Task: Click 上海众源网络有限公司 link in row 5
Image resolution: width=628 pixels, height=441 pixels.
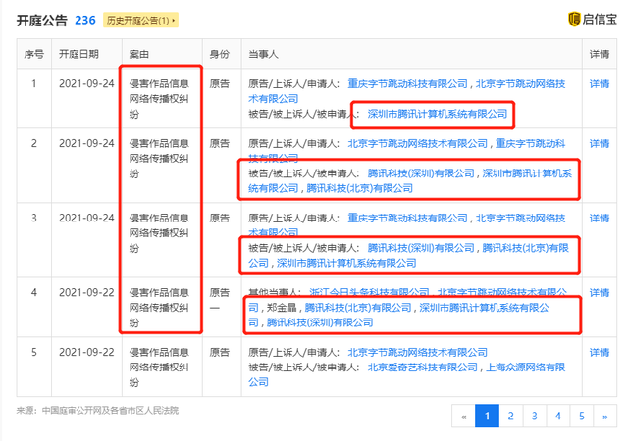Action: pyautogui.click(x=526, y=367)
